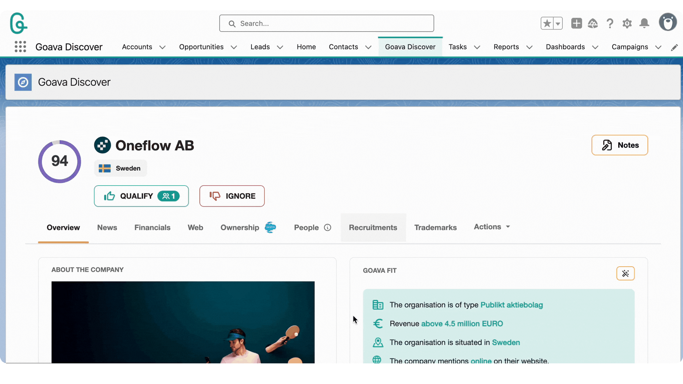Click the company video thumbnail image
This screenshot has width=683, height=384.
pos(183,322)
